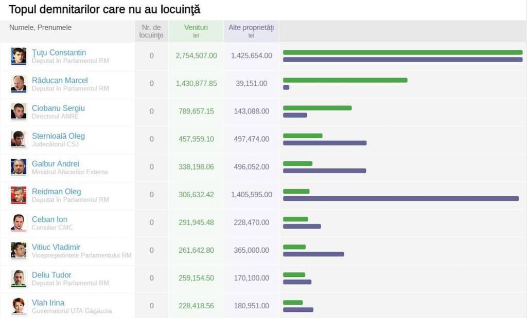Viewport: 527px width, 318px height.
Task: Click Vitiuc Vladimir's purple properties bar
Action: [x=313, y=254]
